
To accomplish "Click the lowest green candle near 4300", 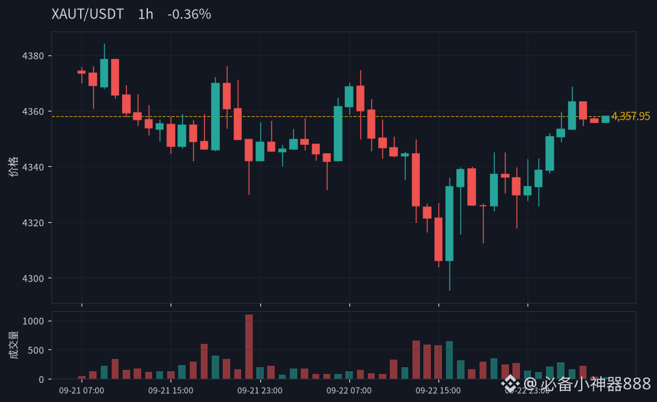I will pos(449,224).
